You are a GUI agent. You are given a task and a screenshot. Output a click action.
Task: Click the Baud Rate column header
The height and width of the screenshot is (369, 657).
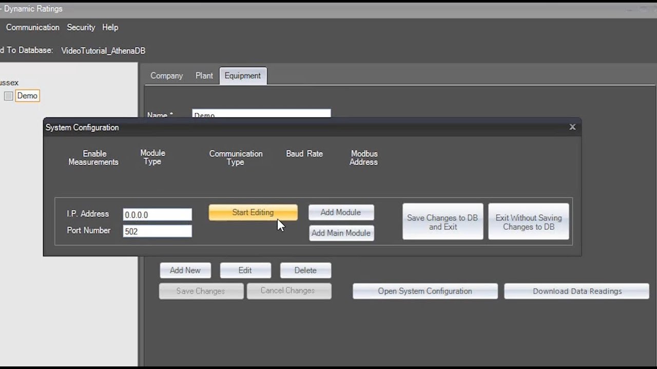pyautogui.click(x=304, y=154)
